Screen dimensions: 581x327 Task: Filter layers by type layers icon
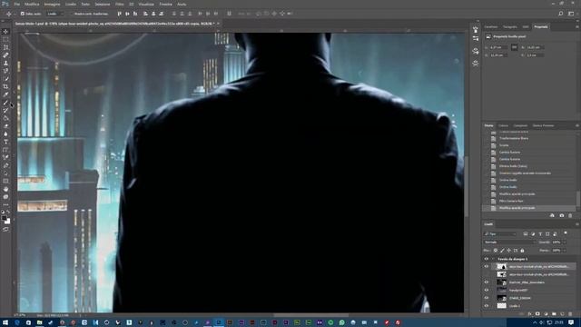click(526, 234)
